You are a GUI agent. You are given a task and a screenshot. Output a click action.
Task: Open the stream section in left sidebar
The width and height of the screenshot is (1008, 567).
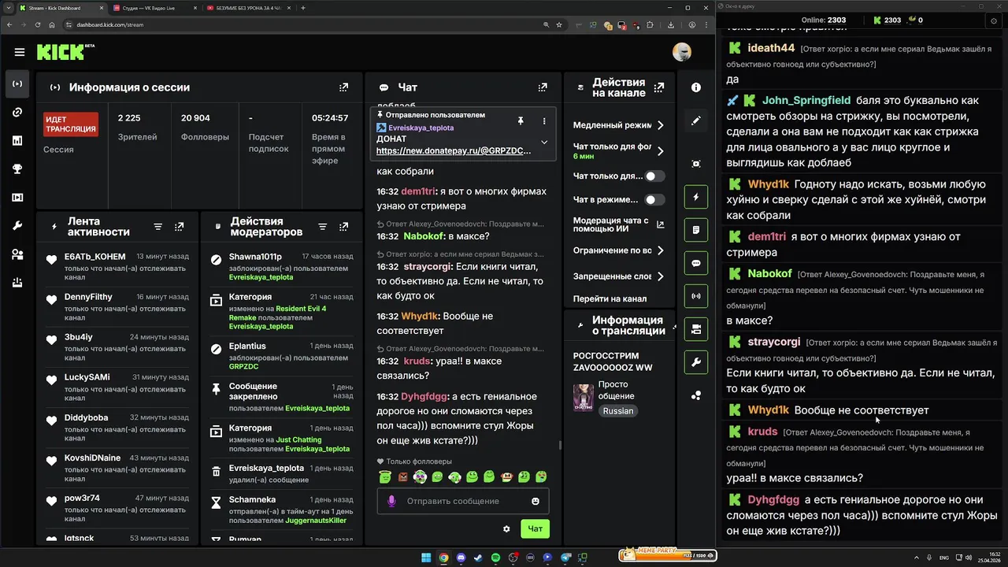pos(17,83)
